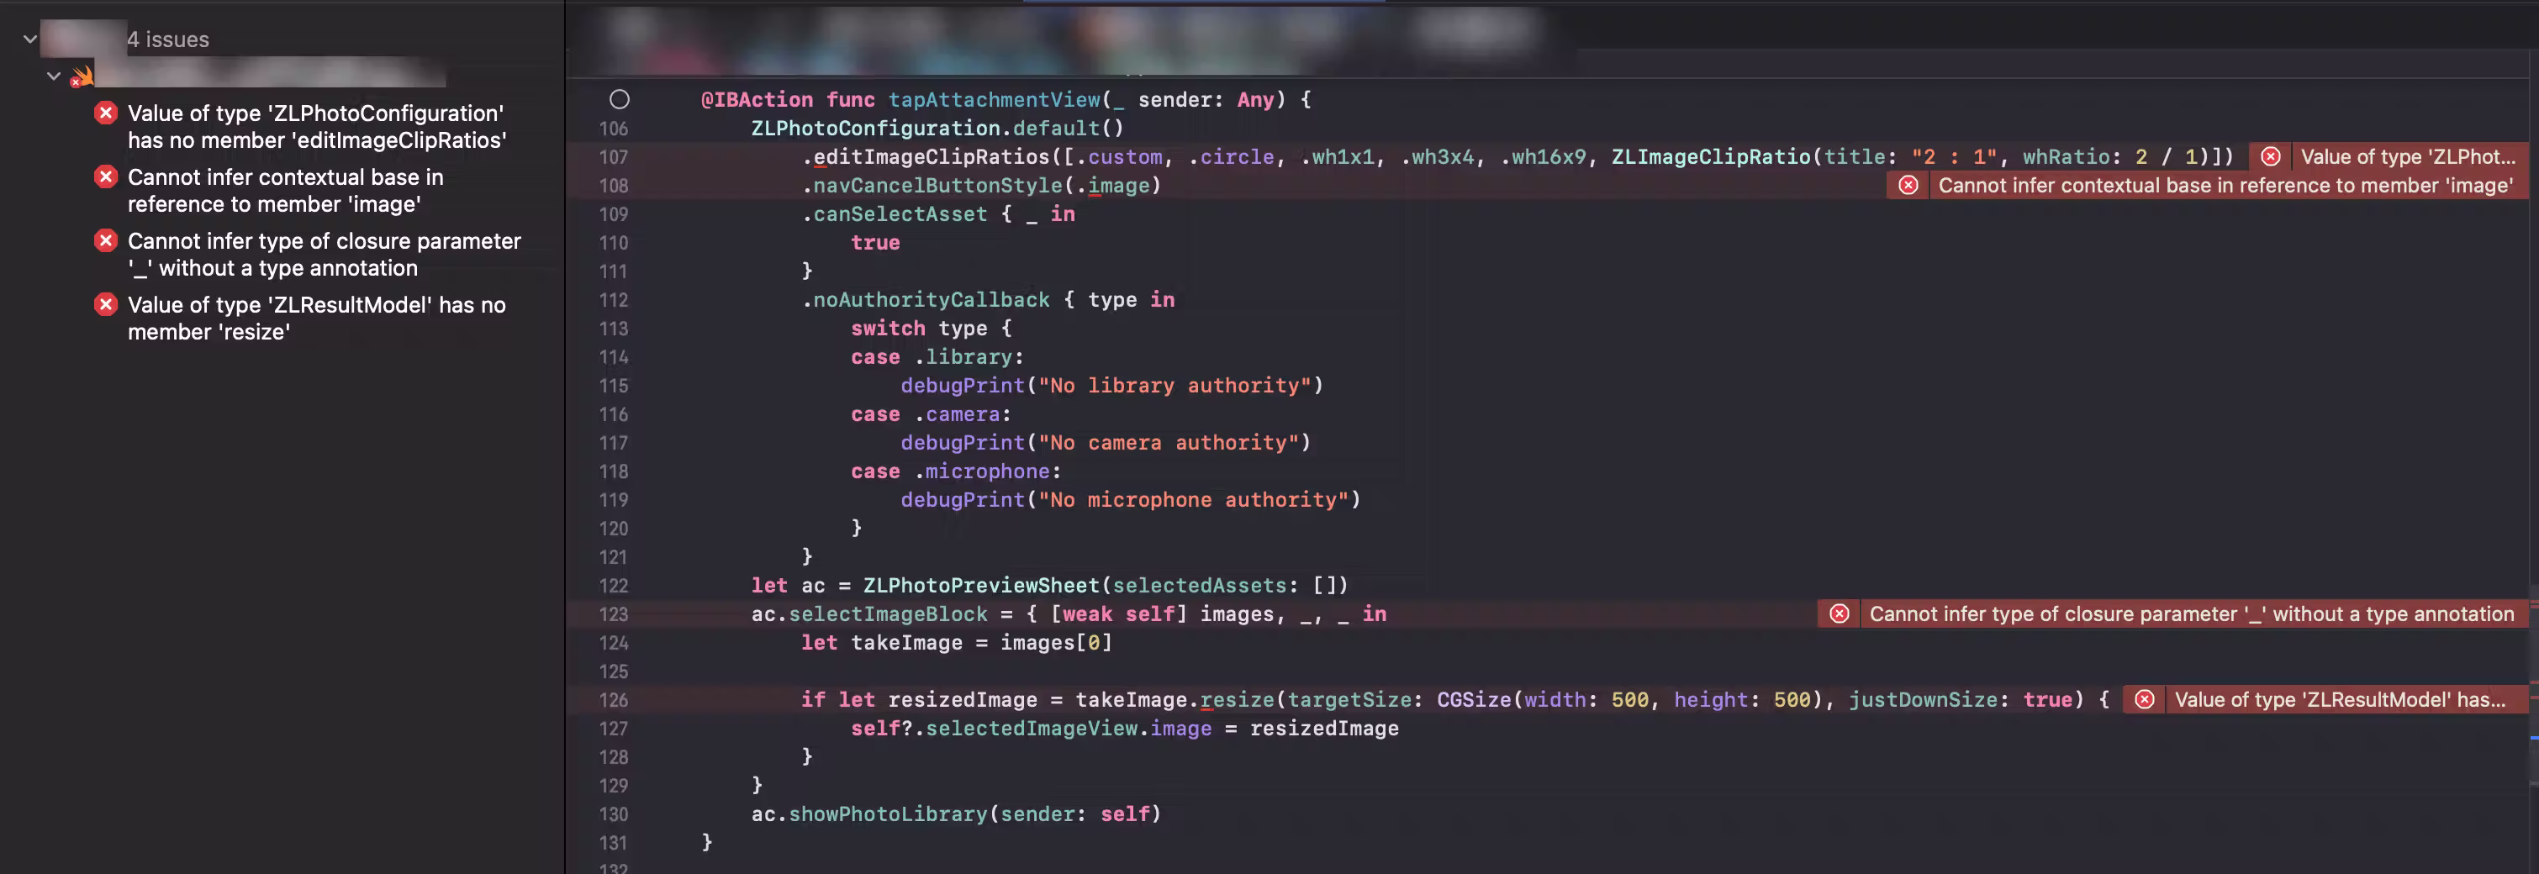Click inline error icon on line 108
The image size is (2539, 874).
[x=1908, y=185]
